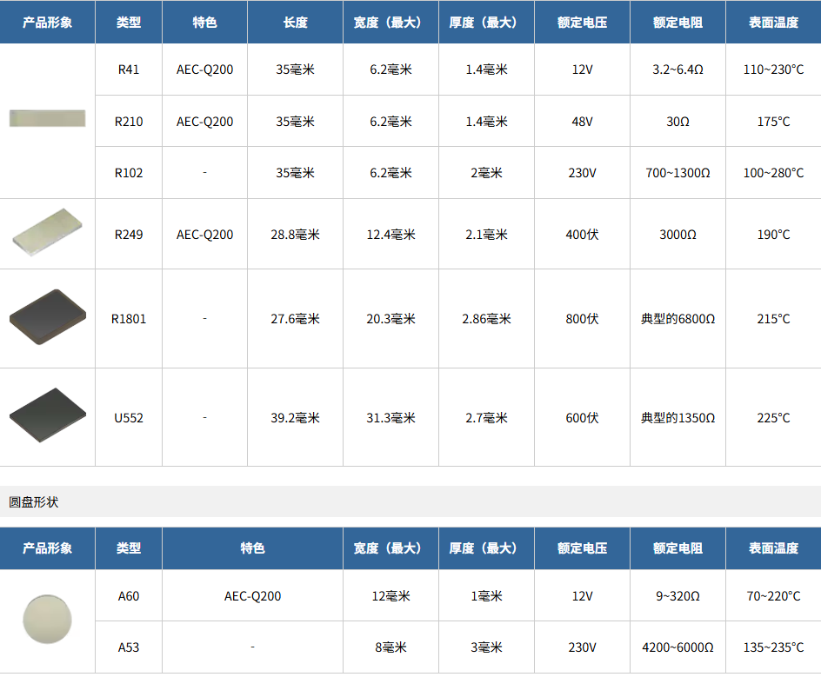Click the 9~320Ω resistance value
Image resolution: width=821 pixels, height=677 pixels.
(678, 596)
